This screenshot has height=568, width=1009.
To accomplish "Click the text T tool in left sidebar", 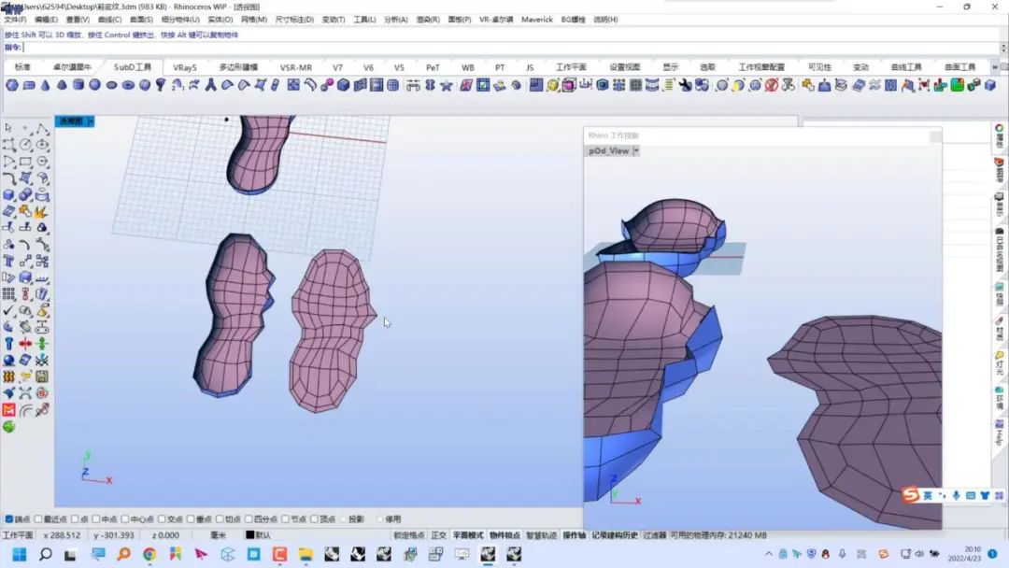I will click(8, 261).
